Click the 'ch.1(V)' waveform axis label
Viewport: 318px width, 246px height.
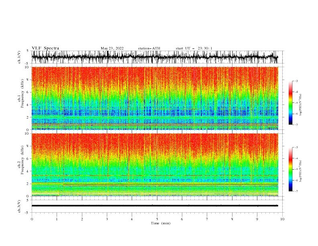(19, 57)
